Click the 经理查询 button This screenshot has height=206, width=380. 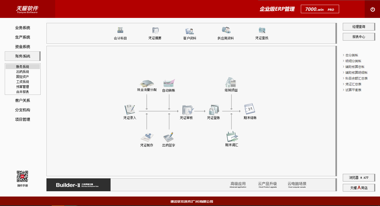359,27
